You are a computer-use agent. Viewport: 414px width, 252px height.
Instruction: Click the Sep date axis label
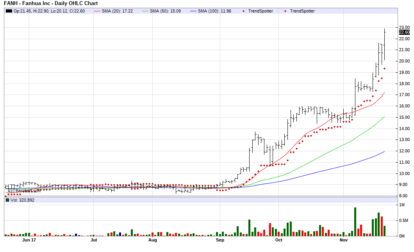(x=220, y=240)
